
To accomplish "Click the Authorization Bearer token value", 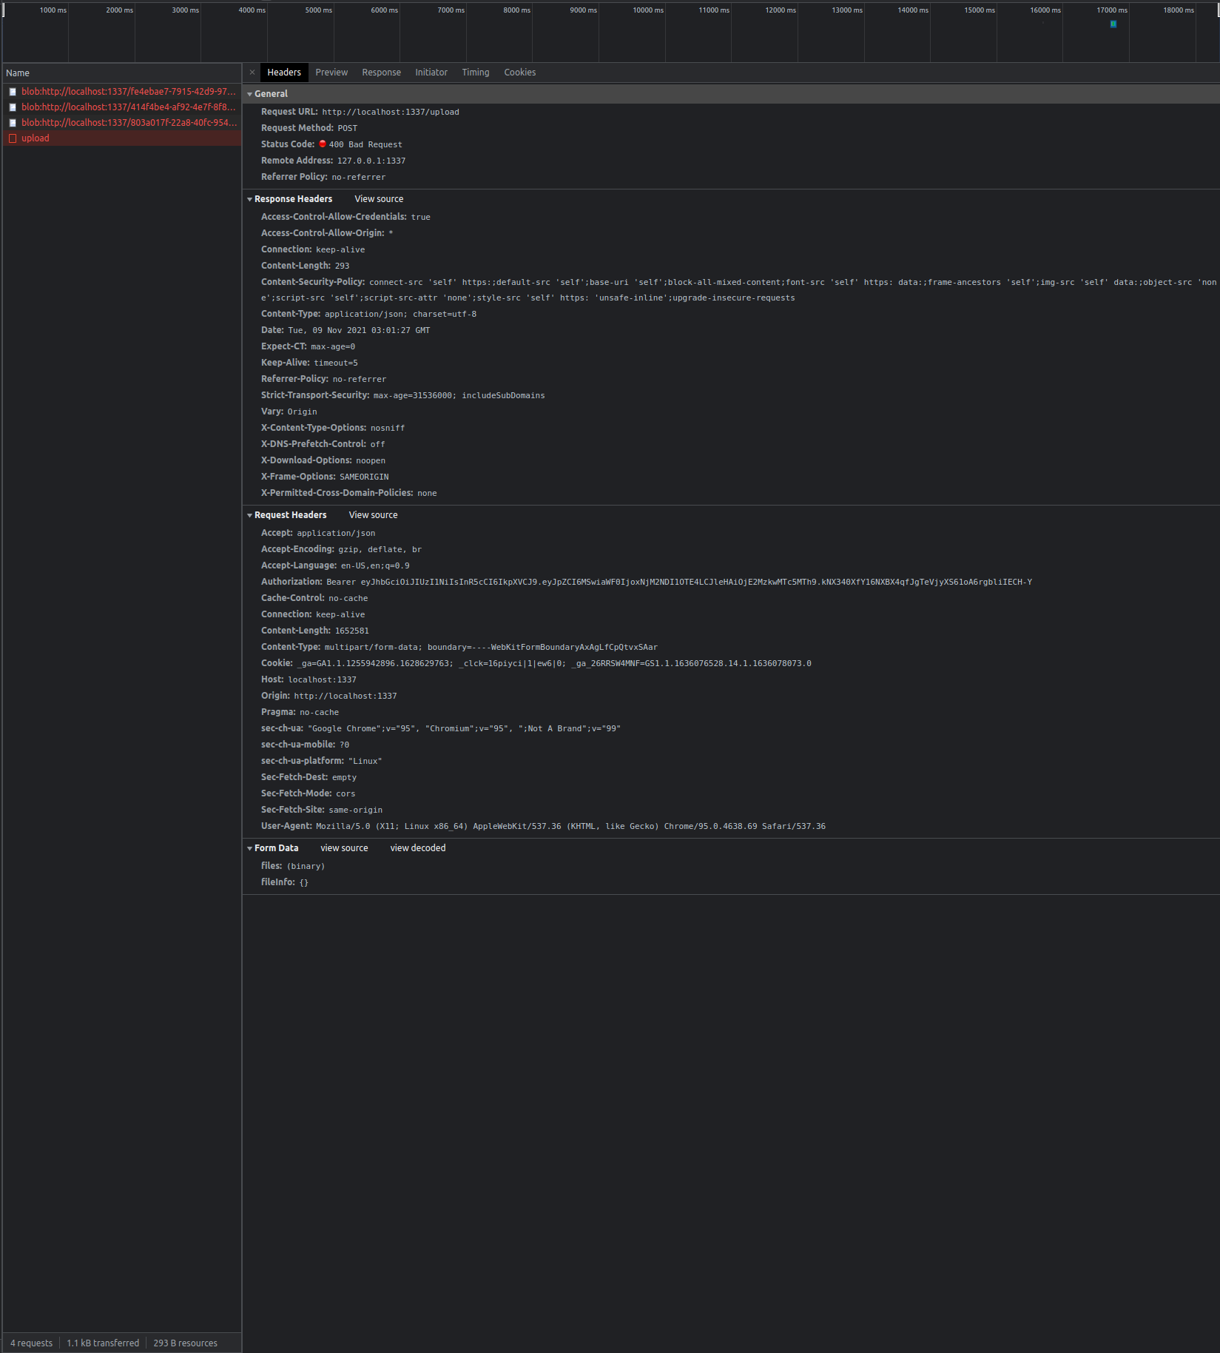I will pos(679,583).
